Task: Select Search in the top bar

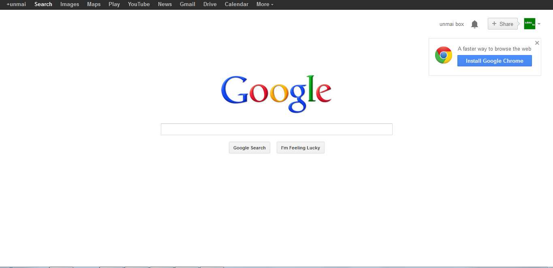Action: [x=43, y=4]
